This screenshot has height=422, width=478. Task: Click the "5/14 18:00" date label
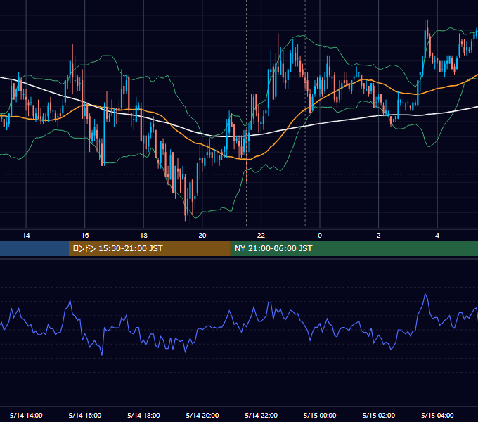pyautogui.click(x=143, y=415)
